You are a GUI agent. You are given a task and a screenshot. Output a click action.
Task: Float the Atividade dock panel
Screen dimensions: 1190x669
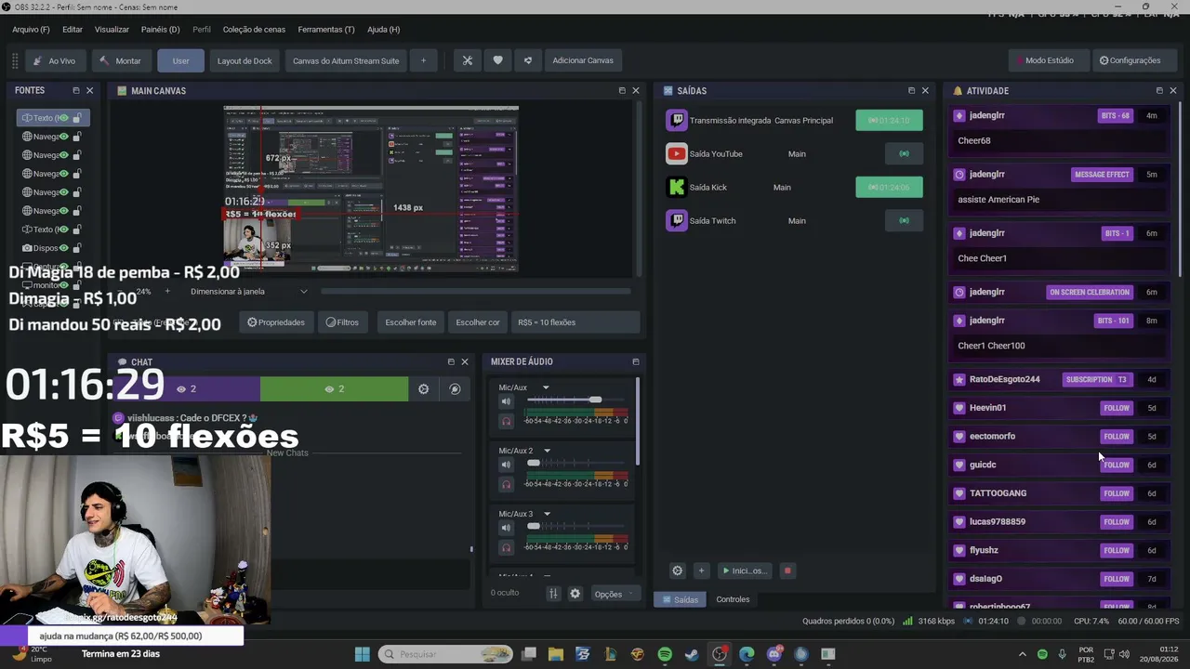(x=1159, y=90)
